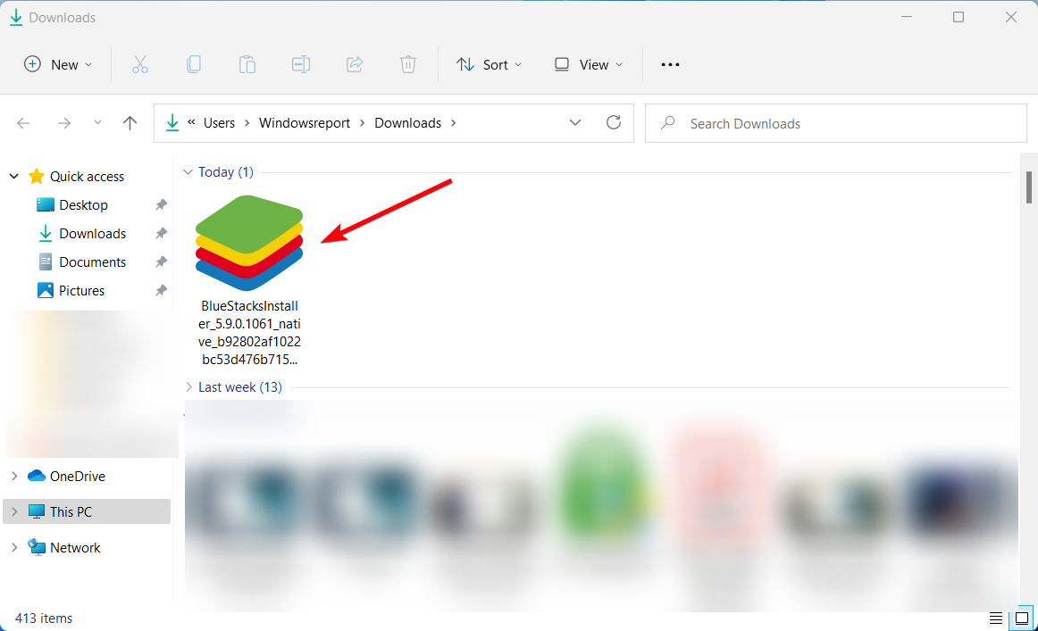
Task: Close the Downloads window
Action: 1011,17
